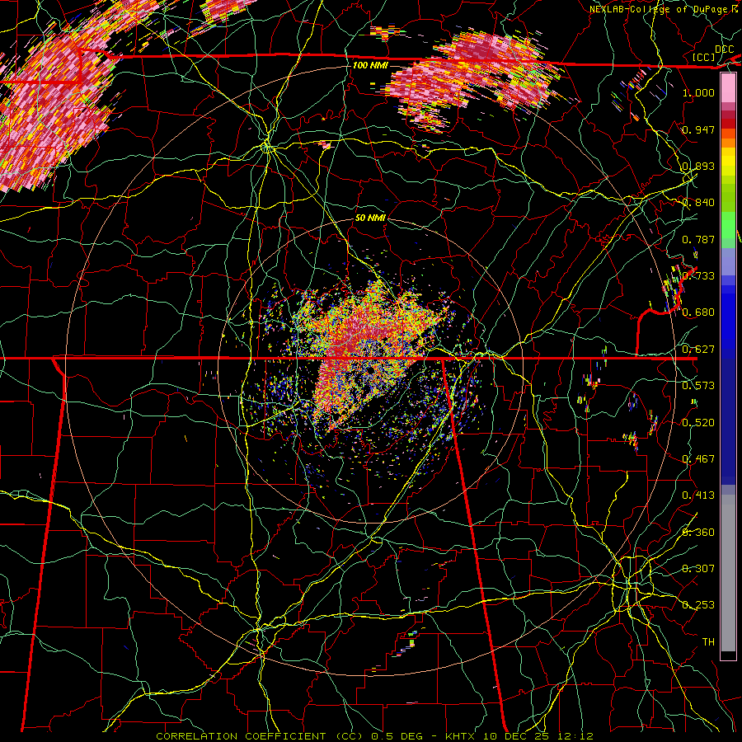
Task: Select the 10 DEC 25 date text
Action: tap(517, 736)
